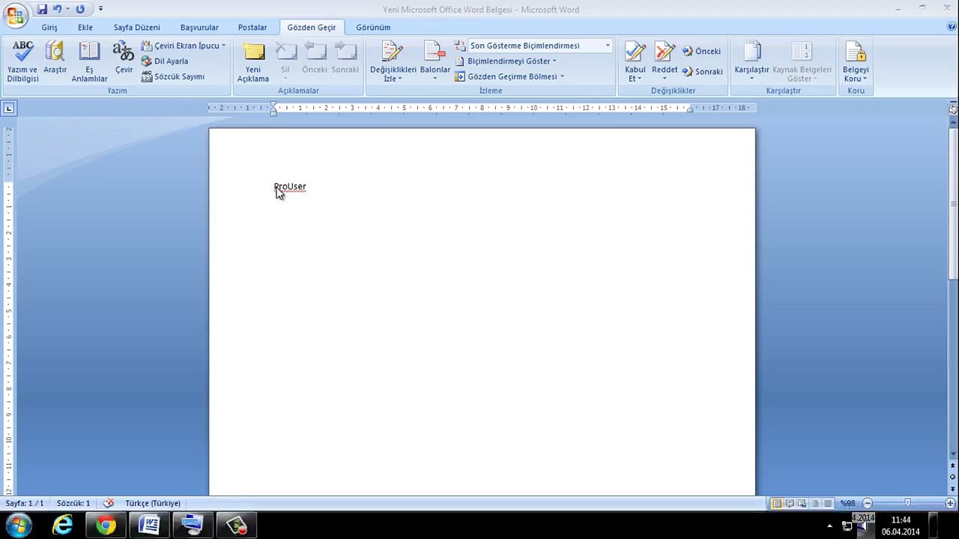Image resolution: width=959 pixels, height=539 pixels.
Task: Expand Kabul Et dropdown arrow
Action: click(x=640, y=79)
